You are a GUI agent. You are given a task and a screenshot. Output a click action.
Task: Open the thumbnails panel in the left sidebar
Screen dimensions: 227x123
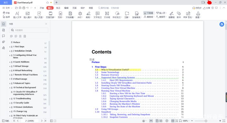[3, 30]
